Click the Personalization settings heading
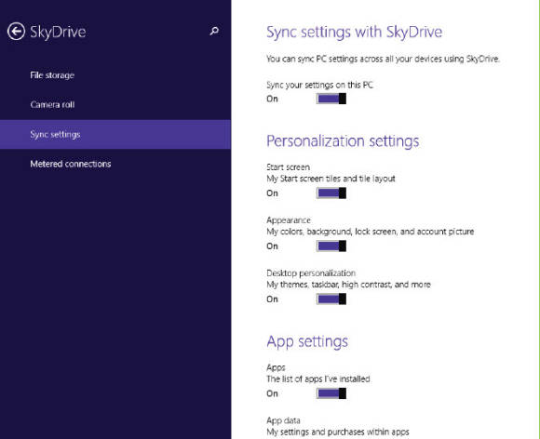 point(343,141)
